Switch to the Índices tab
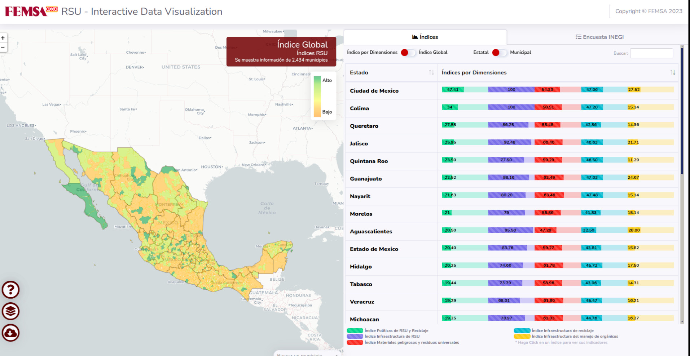The image size is (690, 356). tap(425, 37)
